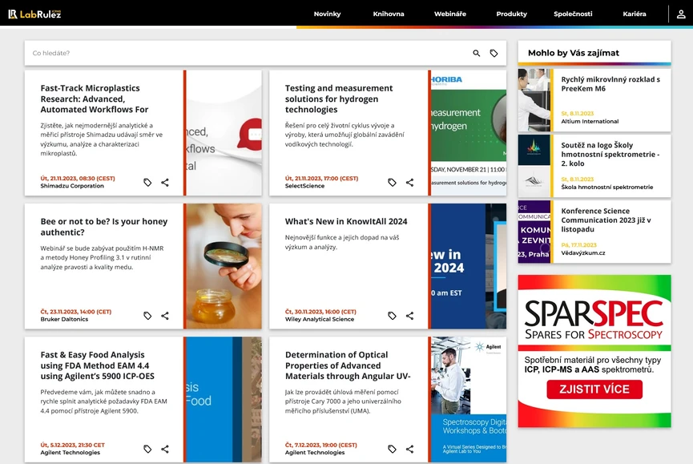The width and height of the screenshot is (693, 464).
Task: Open 'Bee or not to be?' webinar title
Action: point(104,227)
